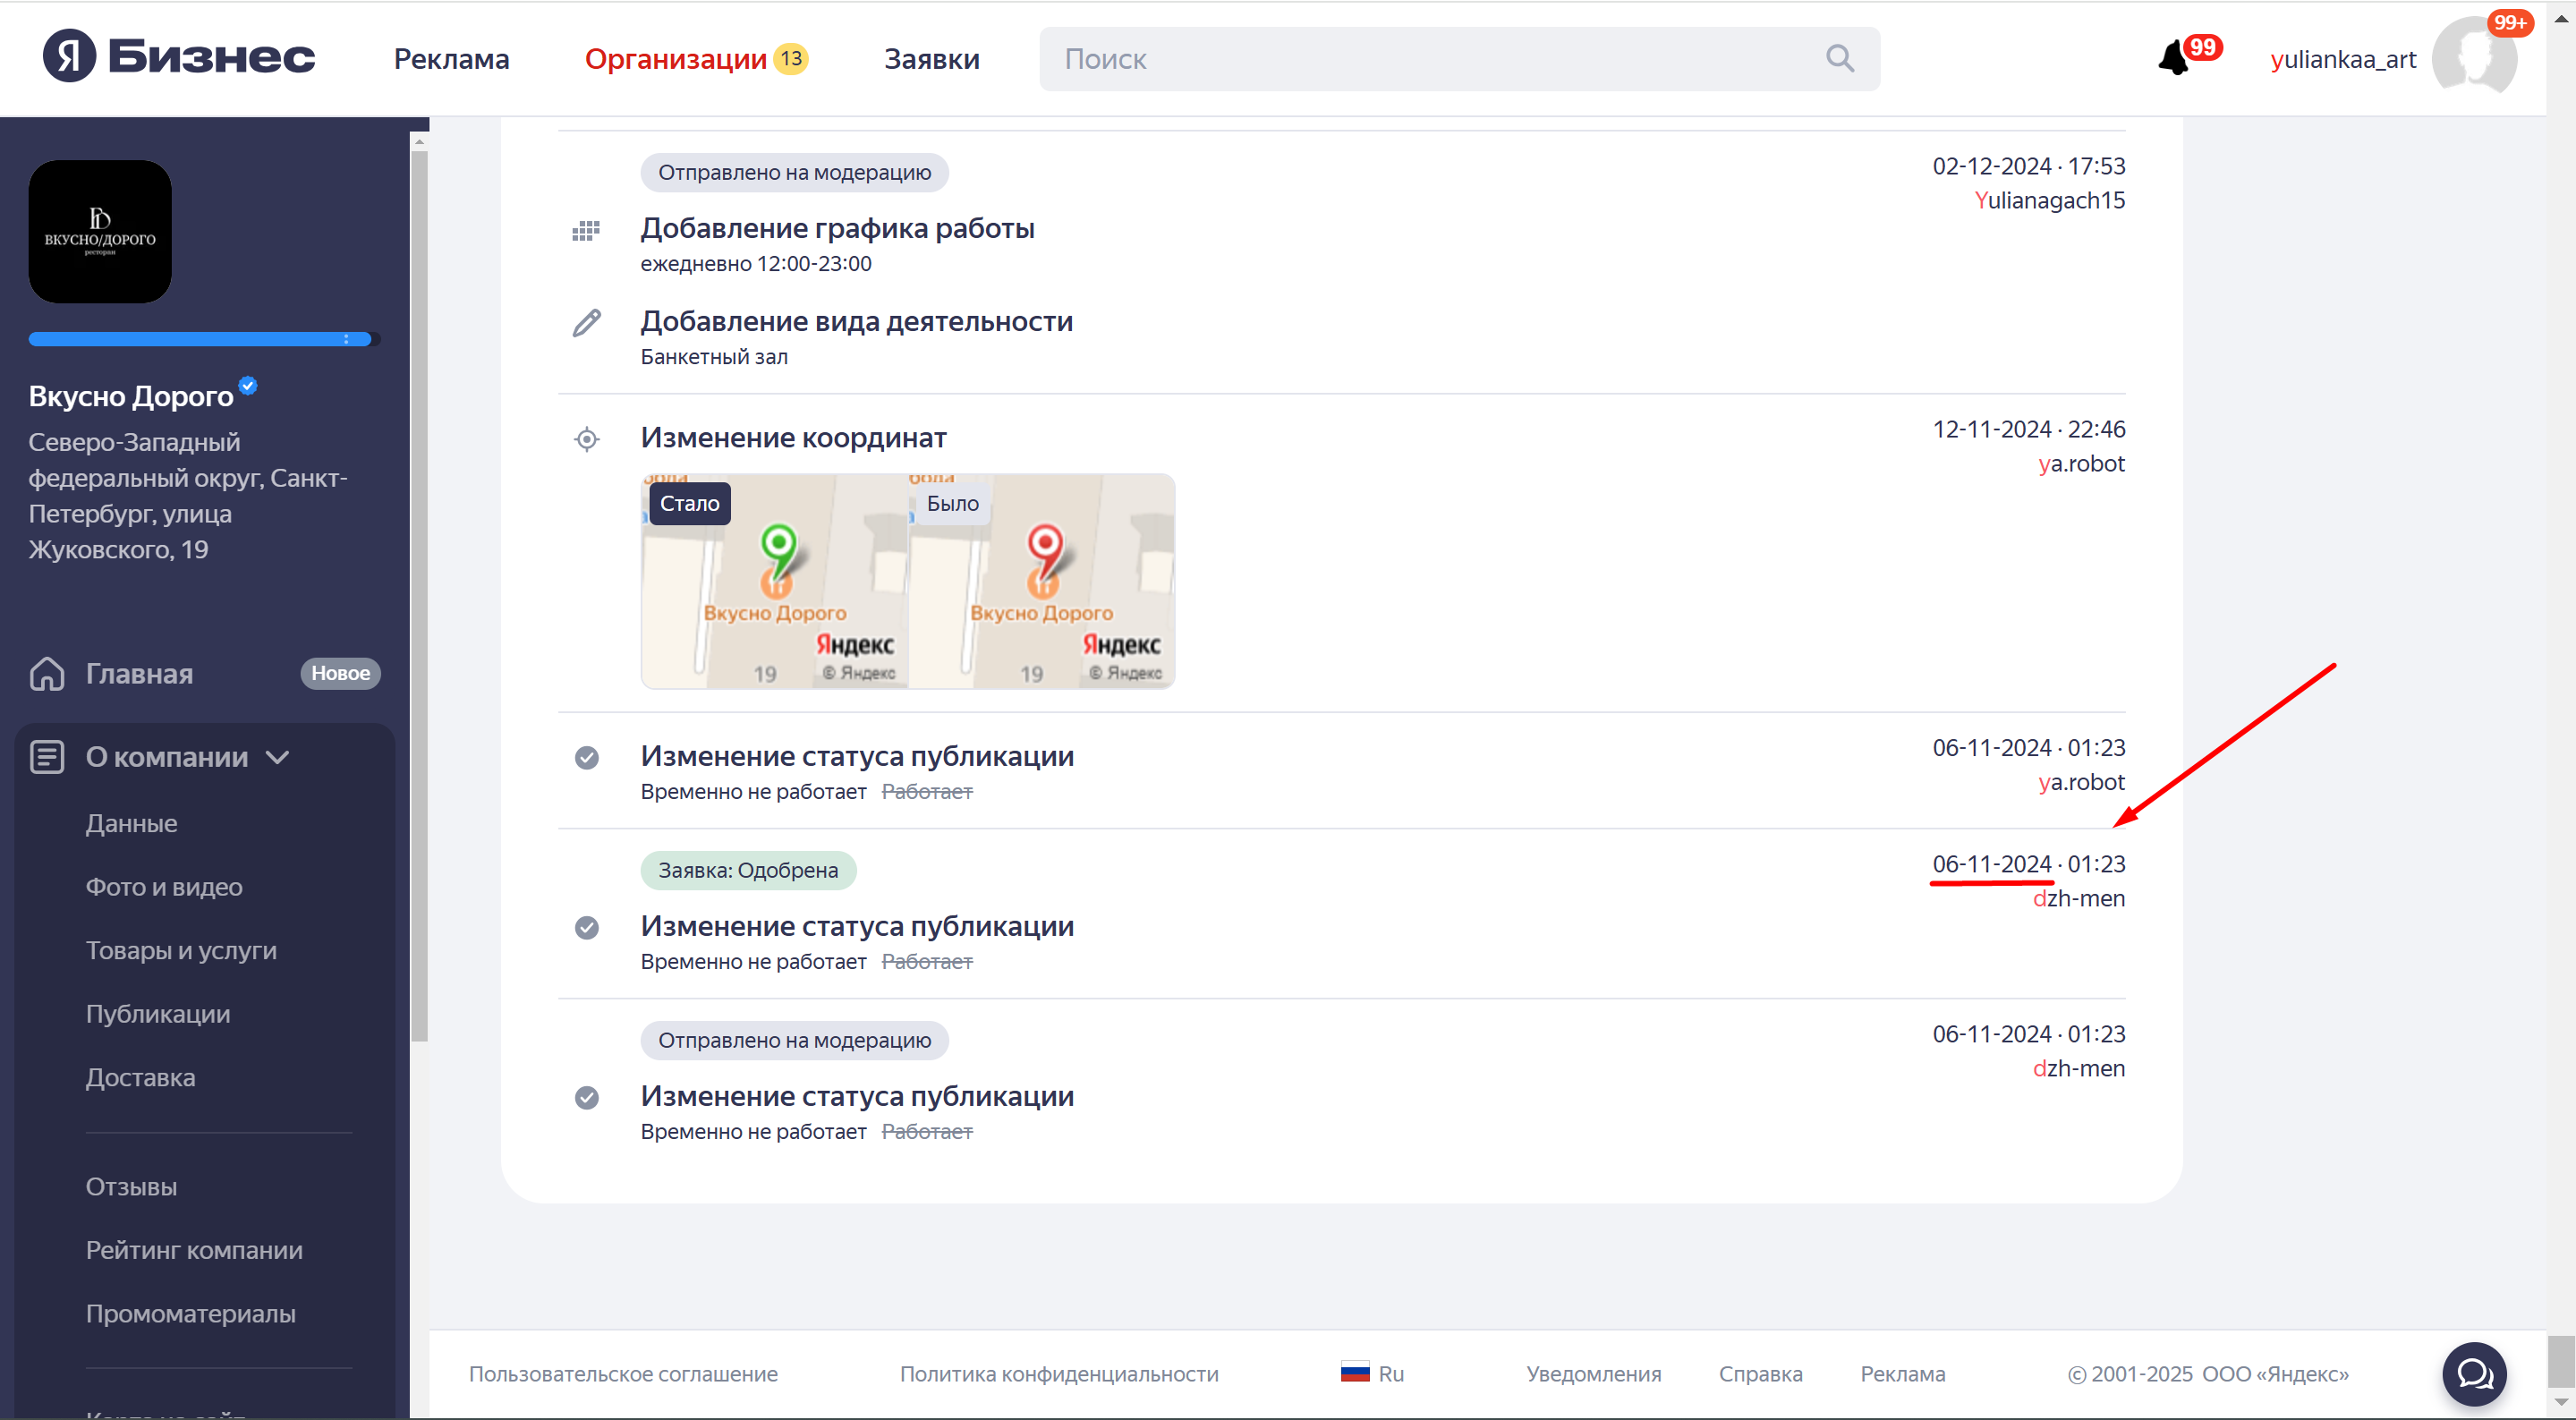Click the schedule grid icon beside Добавление графика работы
2576x1420 pixels.
tap(586, 231)
